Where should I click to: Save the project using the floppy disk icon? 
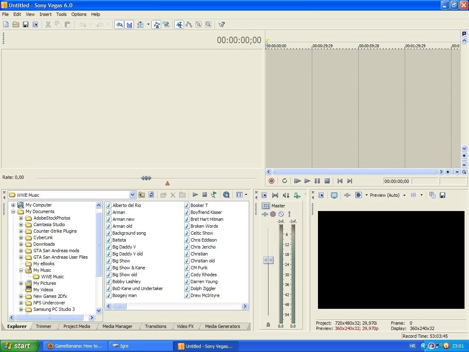click(26, 24)
